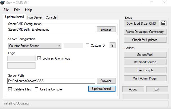
Task: Open the Edit menu
Action: 17,10
